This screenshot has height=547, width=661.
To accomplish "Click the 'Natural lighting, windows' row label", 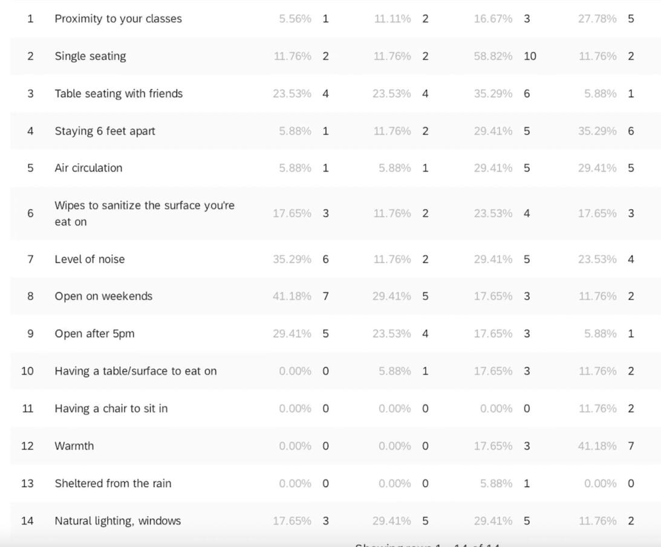I will click(118, 521).
